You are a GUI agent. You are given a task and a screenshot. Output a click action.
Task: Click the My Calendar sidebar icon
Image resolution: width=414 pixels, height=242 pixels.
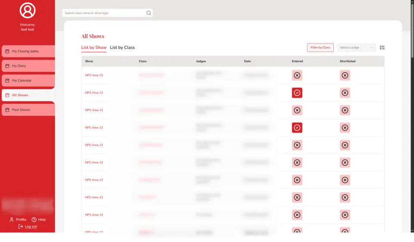[x=7, y=81]
